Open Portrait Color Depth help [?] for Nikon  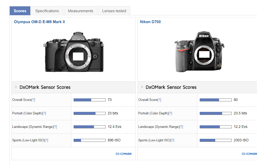[x=170, y=113]
